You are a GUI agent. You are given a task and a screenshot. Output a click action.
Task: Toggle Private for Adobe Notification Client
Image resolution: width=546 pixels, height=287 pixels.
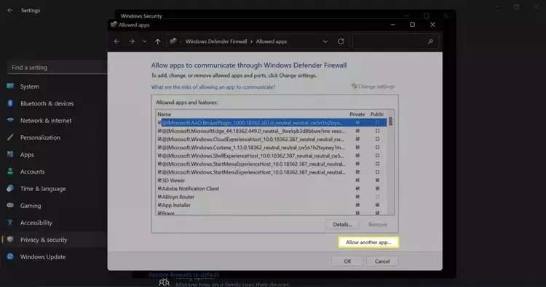[357, 189]
